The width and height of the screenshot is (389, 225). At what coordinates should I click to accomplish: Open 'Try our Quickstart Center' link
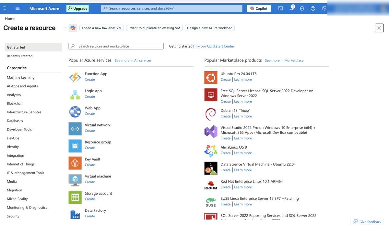pyautogui.click(x=215, y=46)
